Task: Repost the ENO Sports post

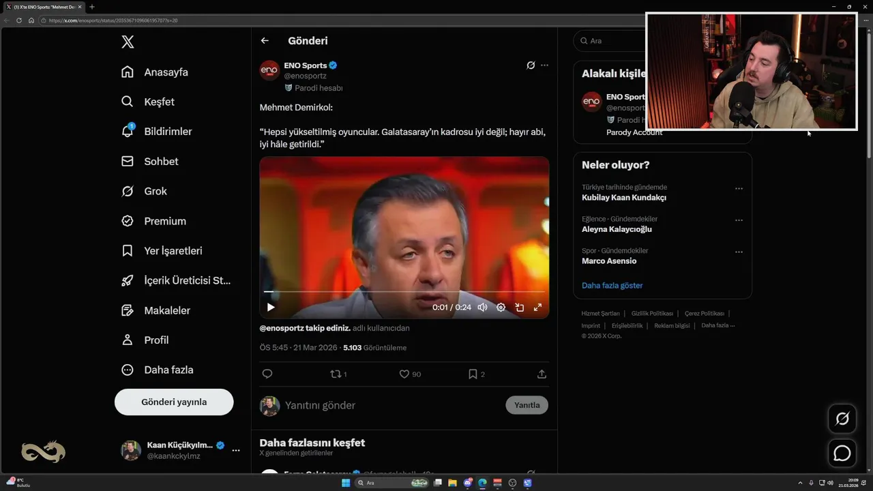Action: (x=339, y=374)
